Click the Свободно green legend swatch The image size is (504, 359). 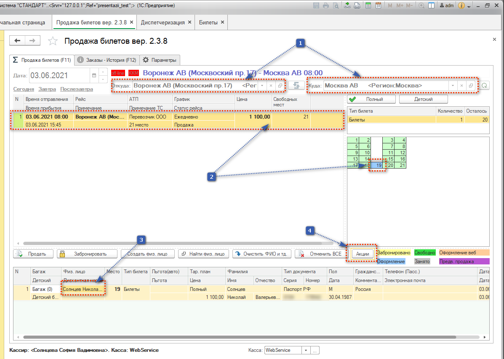point(424,253)
